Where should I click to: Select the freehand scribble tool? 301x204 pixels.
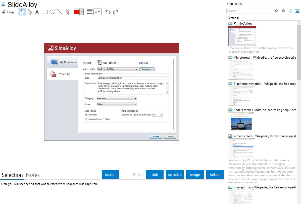(x=67, y=12)
